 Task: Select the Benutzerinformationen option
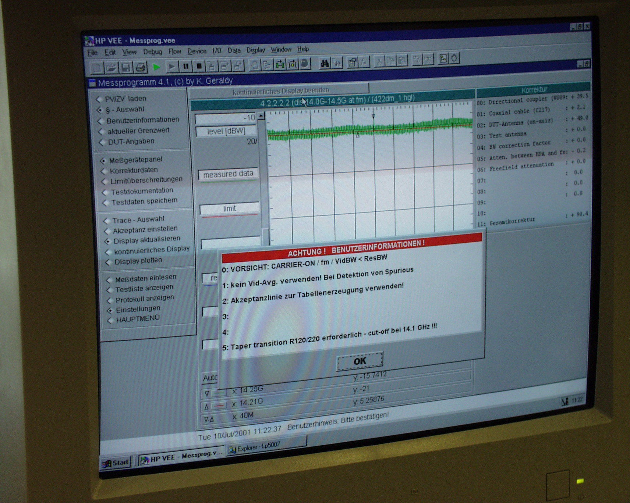click(x=138, y=120)
